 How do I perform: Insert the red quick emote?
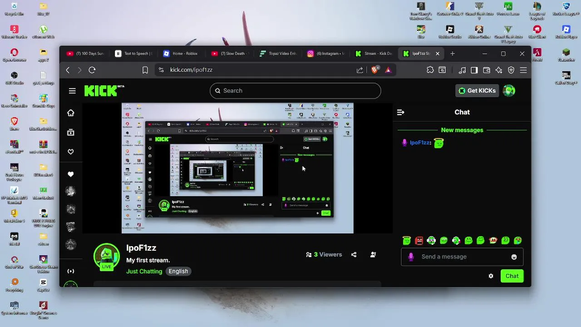point(419,241)
